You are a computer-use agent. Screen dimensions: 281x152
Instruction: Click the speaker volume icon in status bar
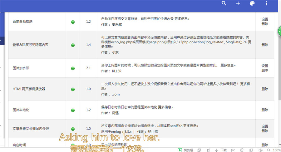point(260,150)
